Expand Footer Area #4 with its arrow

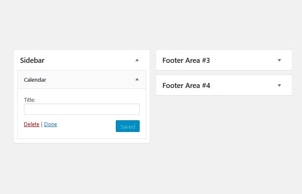click(279, 85)
